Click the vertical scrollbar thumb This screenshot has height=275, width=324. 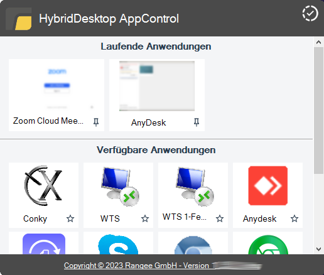318,111
